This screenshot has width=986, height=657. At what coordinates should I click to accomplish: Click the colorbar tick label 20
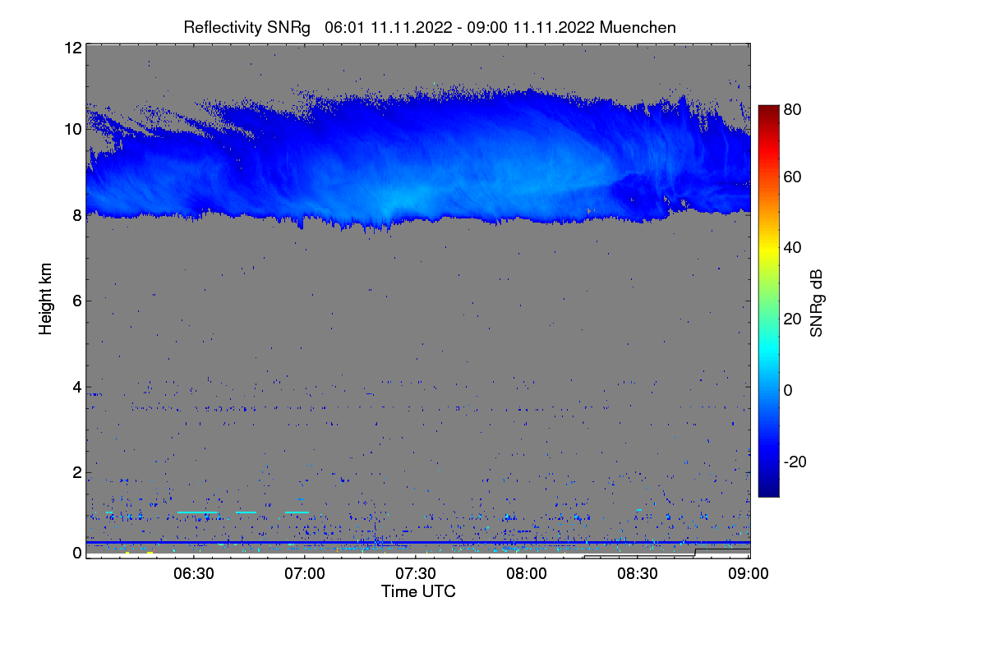tap(793, 319)
